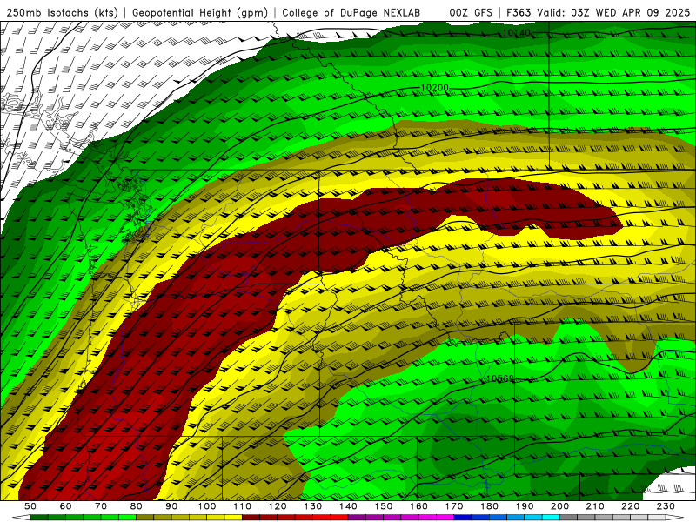Click the 60 knot color scale label
The image size is (696, 522).
66,506
